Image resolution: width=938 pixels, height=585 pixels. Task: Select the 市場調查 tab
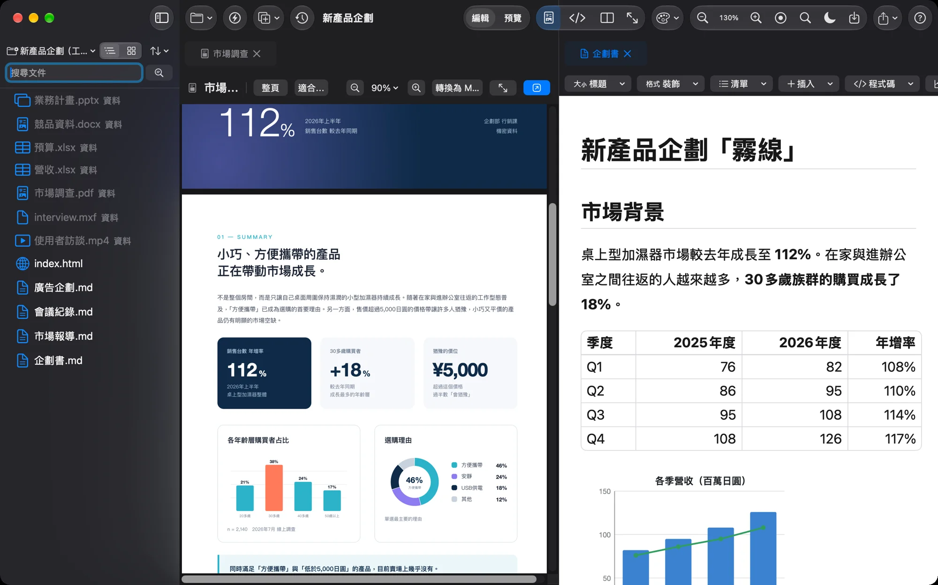230,54
